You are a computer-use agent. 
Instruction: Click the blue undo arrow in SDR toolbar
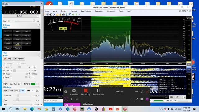[x=70, y=15]
